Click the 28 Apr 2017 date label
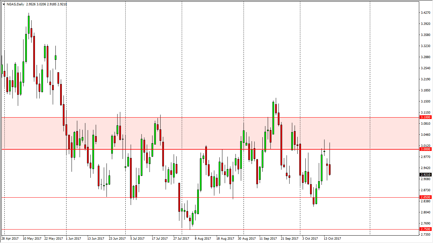 point(10,238)
